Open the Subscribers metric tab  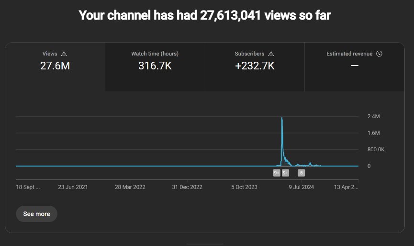point(255,67)
